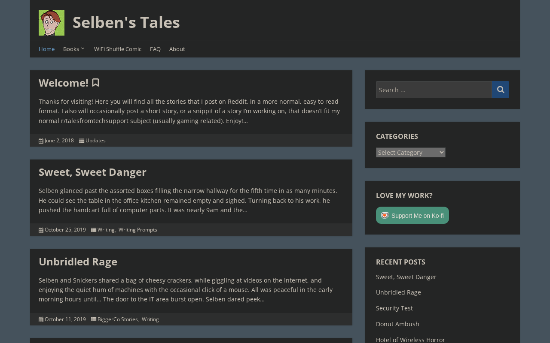Click the sticky bookmark icon beside Welcome!
The width and height of the screenshot is (550, 343).
pos(95,83)
